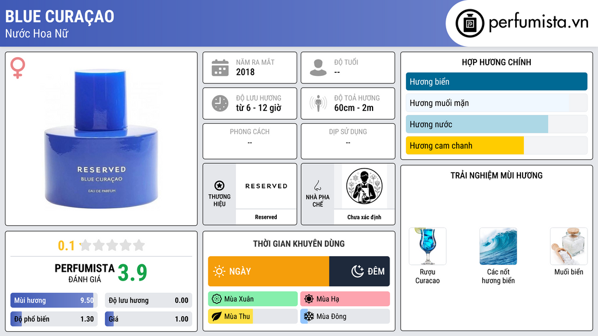This screenshot has height=336, width=598.
Task: Click the Mùa Đông season bar
Action: pos(345,316)
